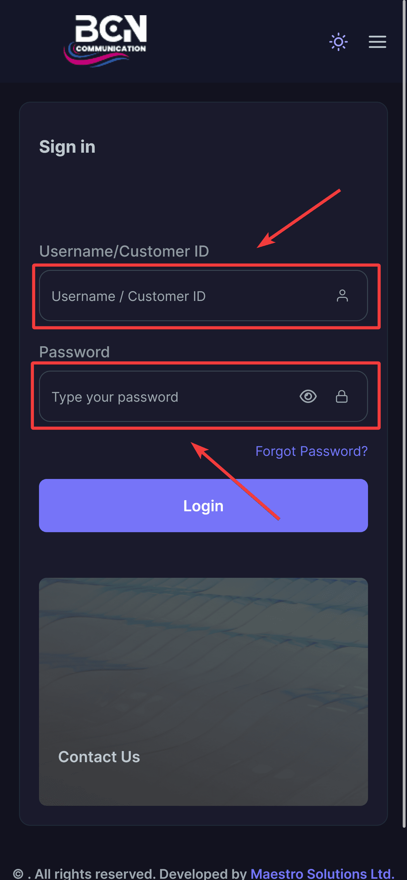Open the Forgot Password? link

(311, 451)
